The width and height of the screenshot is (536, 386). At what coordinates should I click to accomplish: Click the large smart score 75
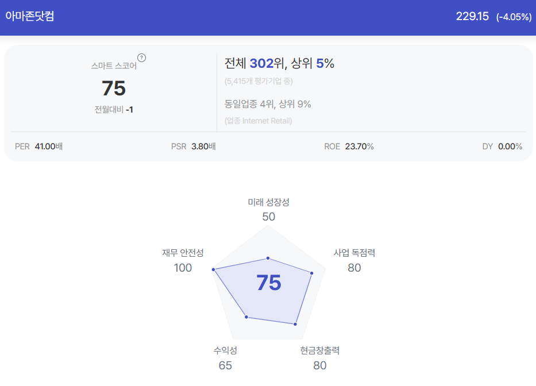[x=114, y=88]
